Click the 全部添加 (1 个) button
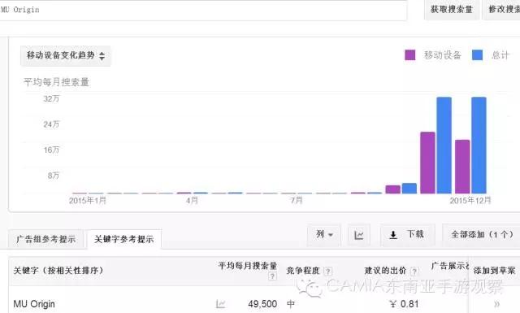The height and width of the screenshot is (313, 520). tap(482, 235)
